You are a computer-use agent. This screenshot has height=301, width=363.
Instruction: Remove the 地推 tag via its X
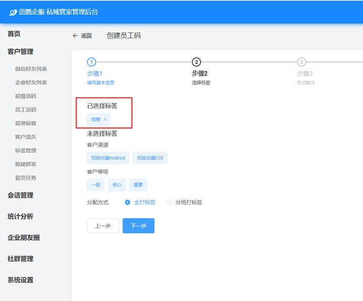pos(105,119)
